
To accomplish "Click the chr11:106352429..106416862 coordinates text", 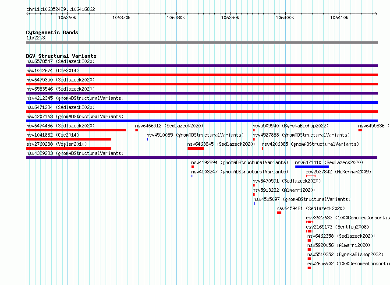I will (x=60, y=10).
